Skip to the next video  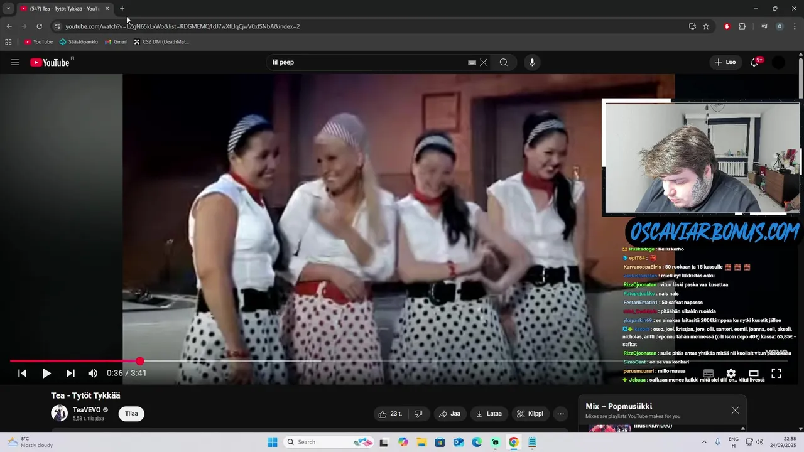tap(70, 373)
